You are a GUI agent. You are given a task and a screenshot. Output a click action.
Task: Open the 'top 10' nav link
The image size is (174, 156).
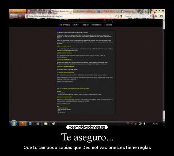(x=85, y=25)
